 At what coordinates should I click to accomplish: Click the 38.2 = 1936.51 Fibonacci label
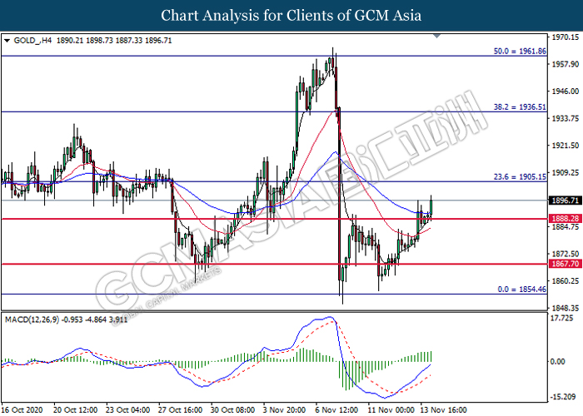[x=520, y=107]
